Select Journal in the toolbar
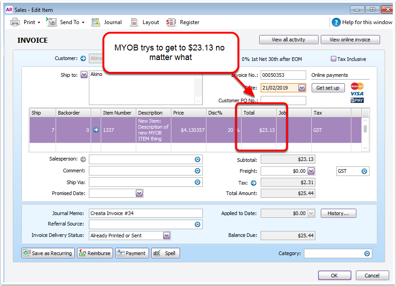Image resolution: width=396 pixels, height=286 pixels. pos(113,22)
